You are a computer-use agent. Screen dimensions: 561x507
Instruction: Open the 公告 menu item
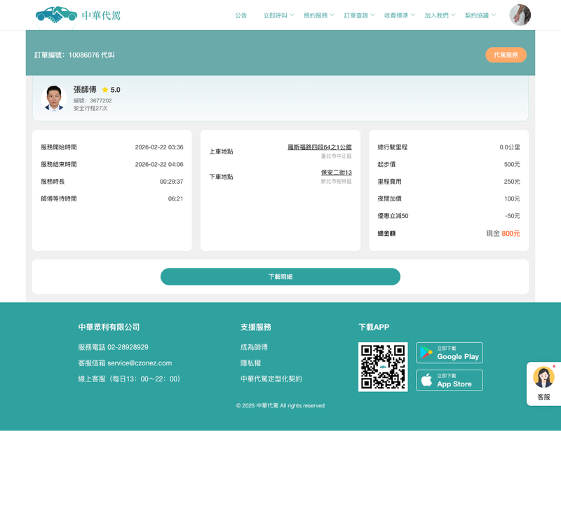(x=241, y=15)
